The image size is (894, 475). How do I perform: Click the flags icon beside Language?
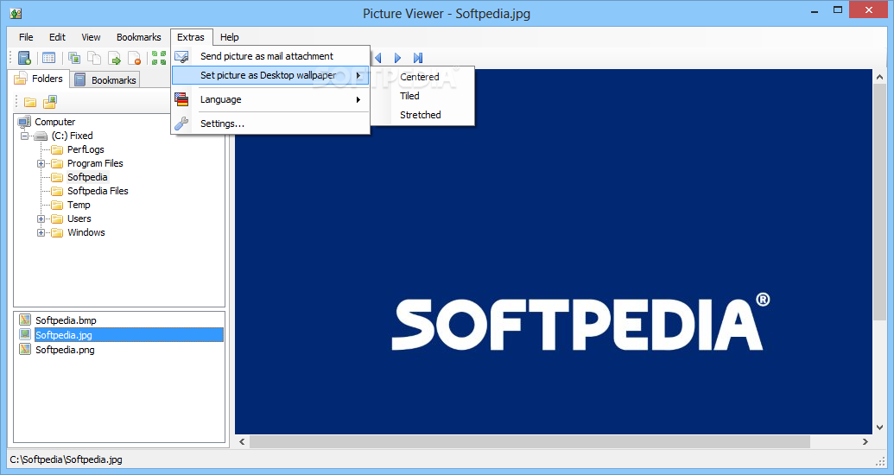[182, 99]
